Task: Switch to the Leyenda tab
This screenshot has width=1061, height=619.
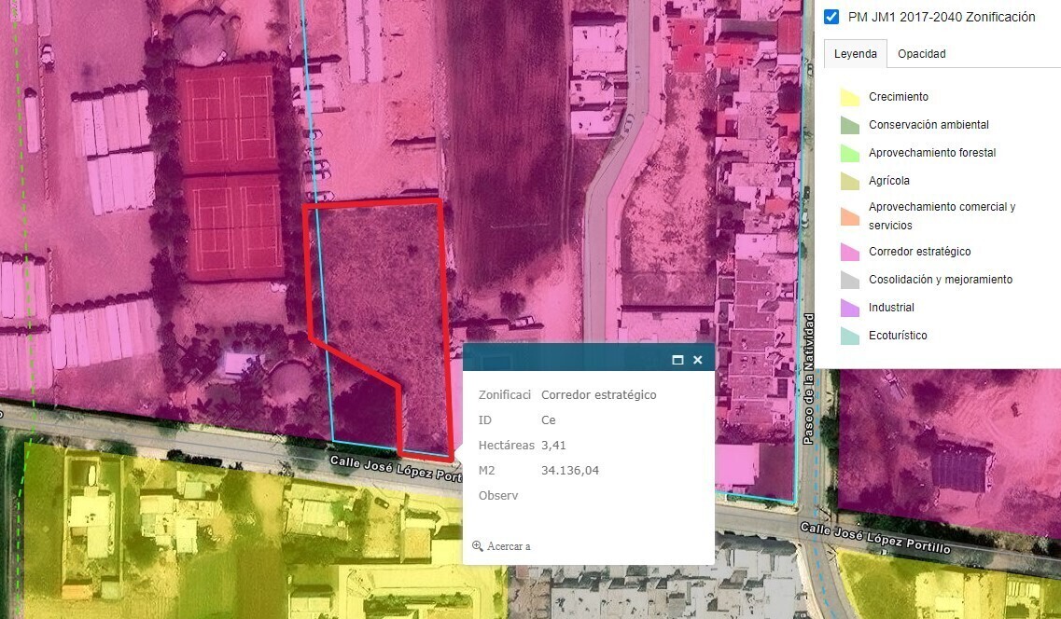Action: [x=855, y=54]
